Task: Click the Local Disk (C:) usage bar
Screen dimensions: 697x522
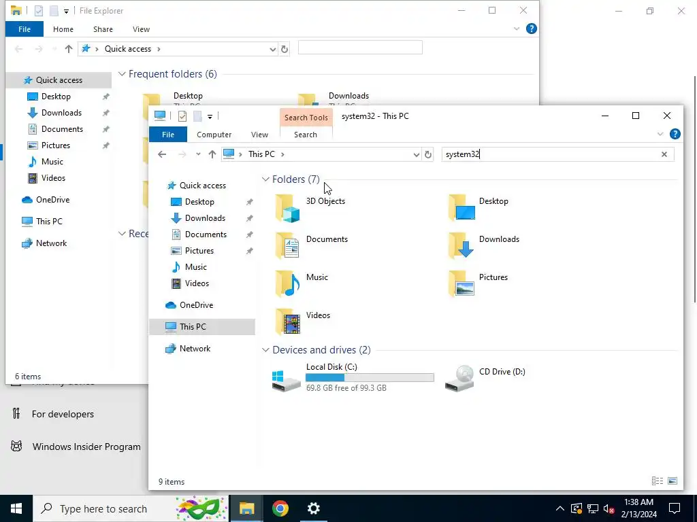Action: pos(370,377)
